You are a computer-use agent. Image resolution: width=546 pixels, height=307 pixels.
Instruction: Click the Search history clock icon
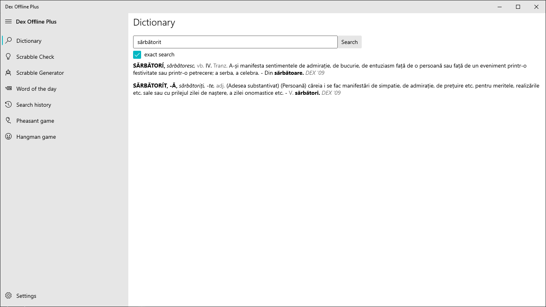[x=8, y=105]
